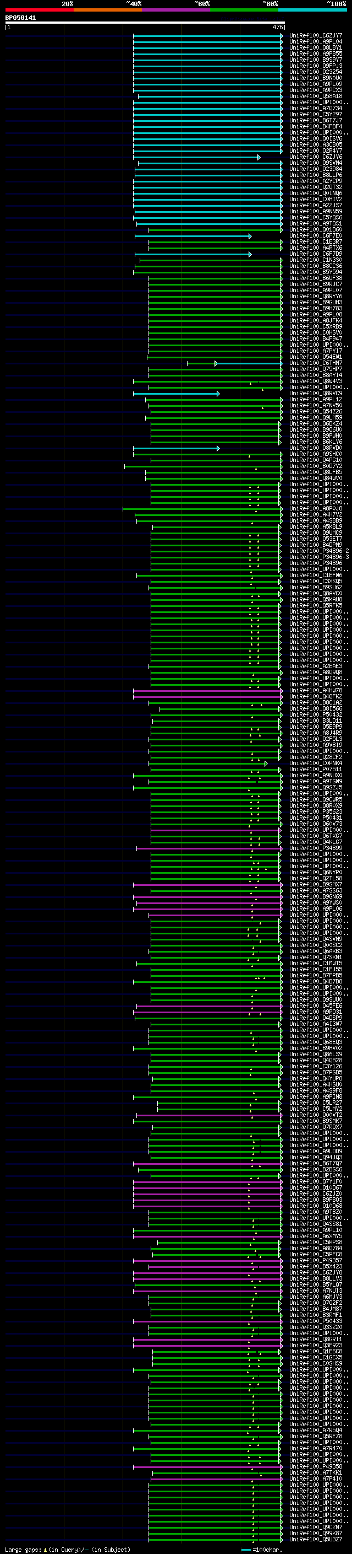The image size is (352, 1554).
Task: Select label UniRef100_Q58A18
Action: coord(315,96)
